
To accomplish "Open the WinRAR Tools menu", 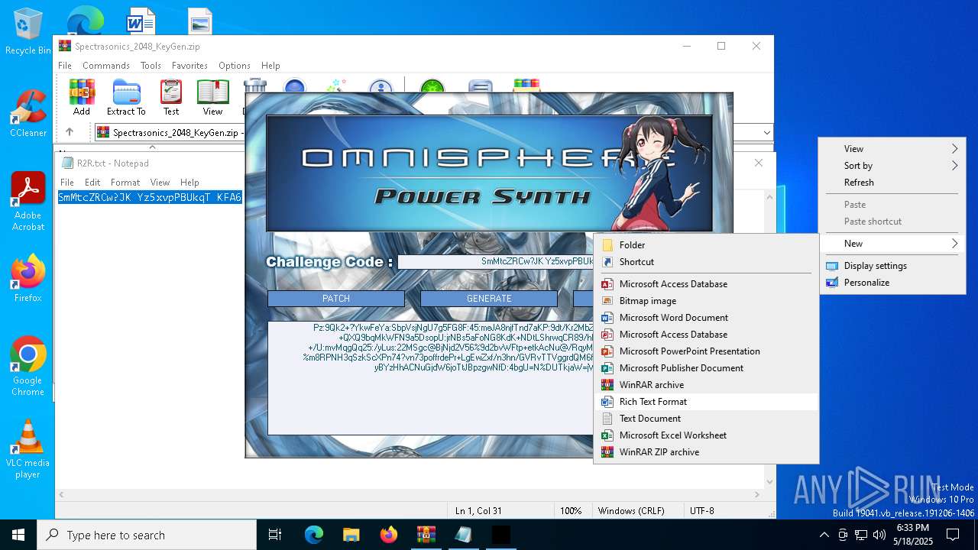I will click(151, 66).
